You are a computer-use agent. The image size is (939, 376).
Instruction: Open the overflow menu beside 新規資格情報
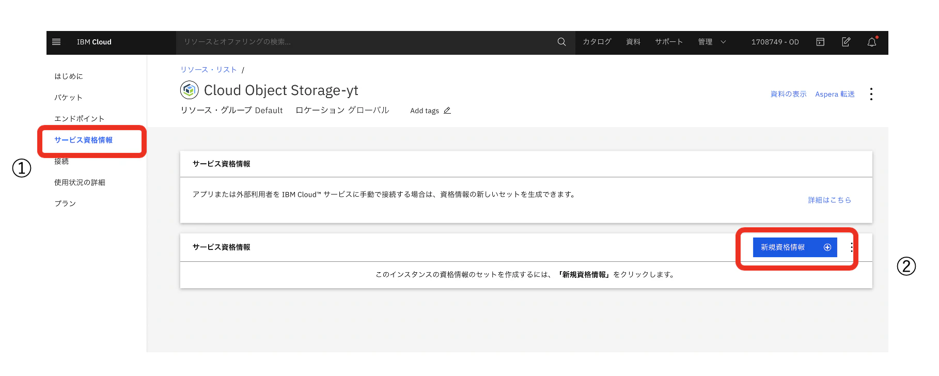pos(852,247)
